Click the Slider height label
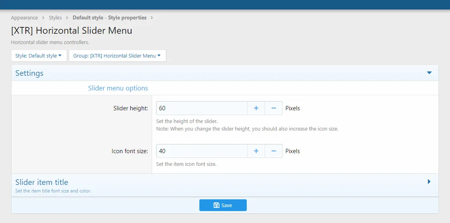 (x=130, y=108)
